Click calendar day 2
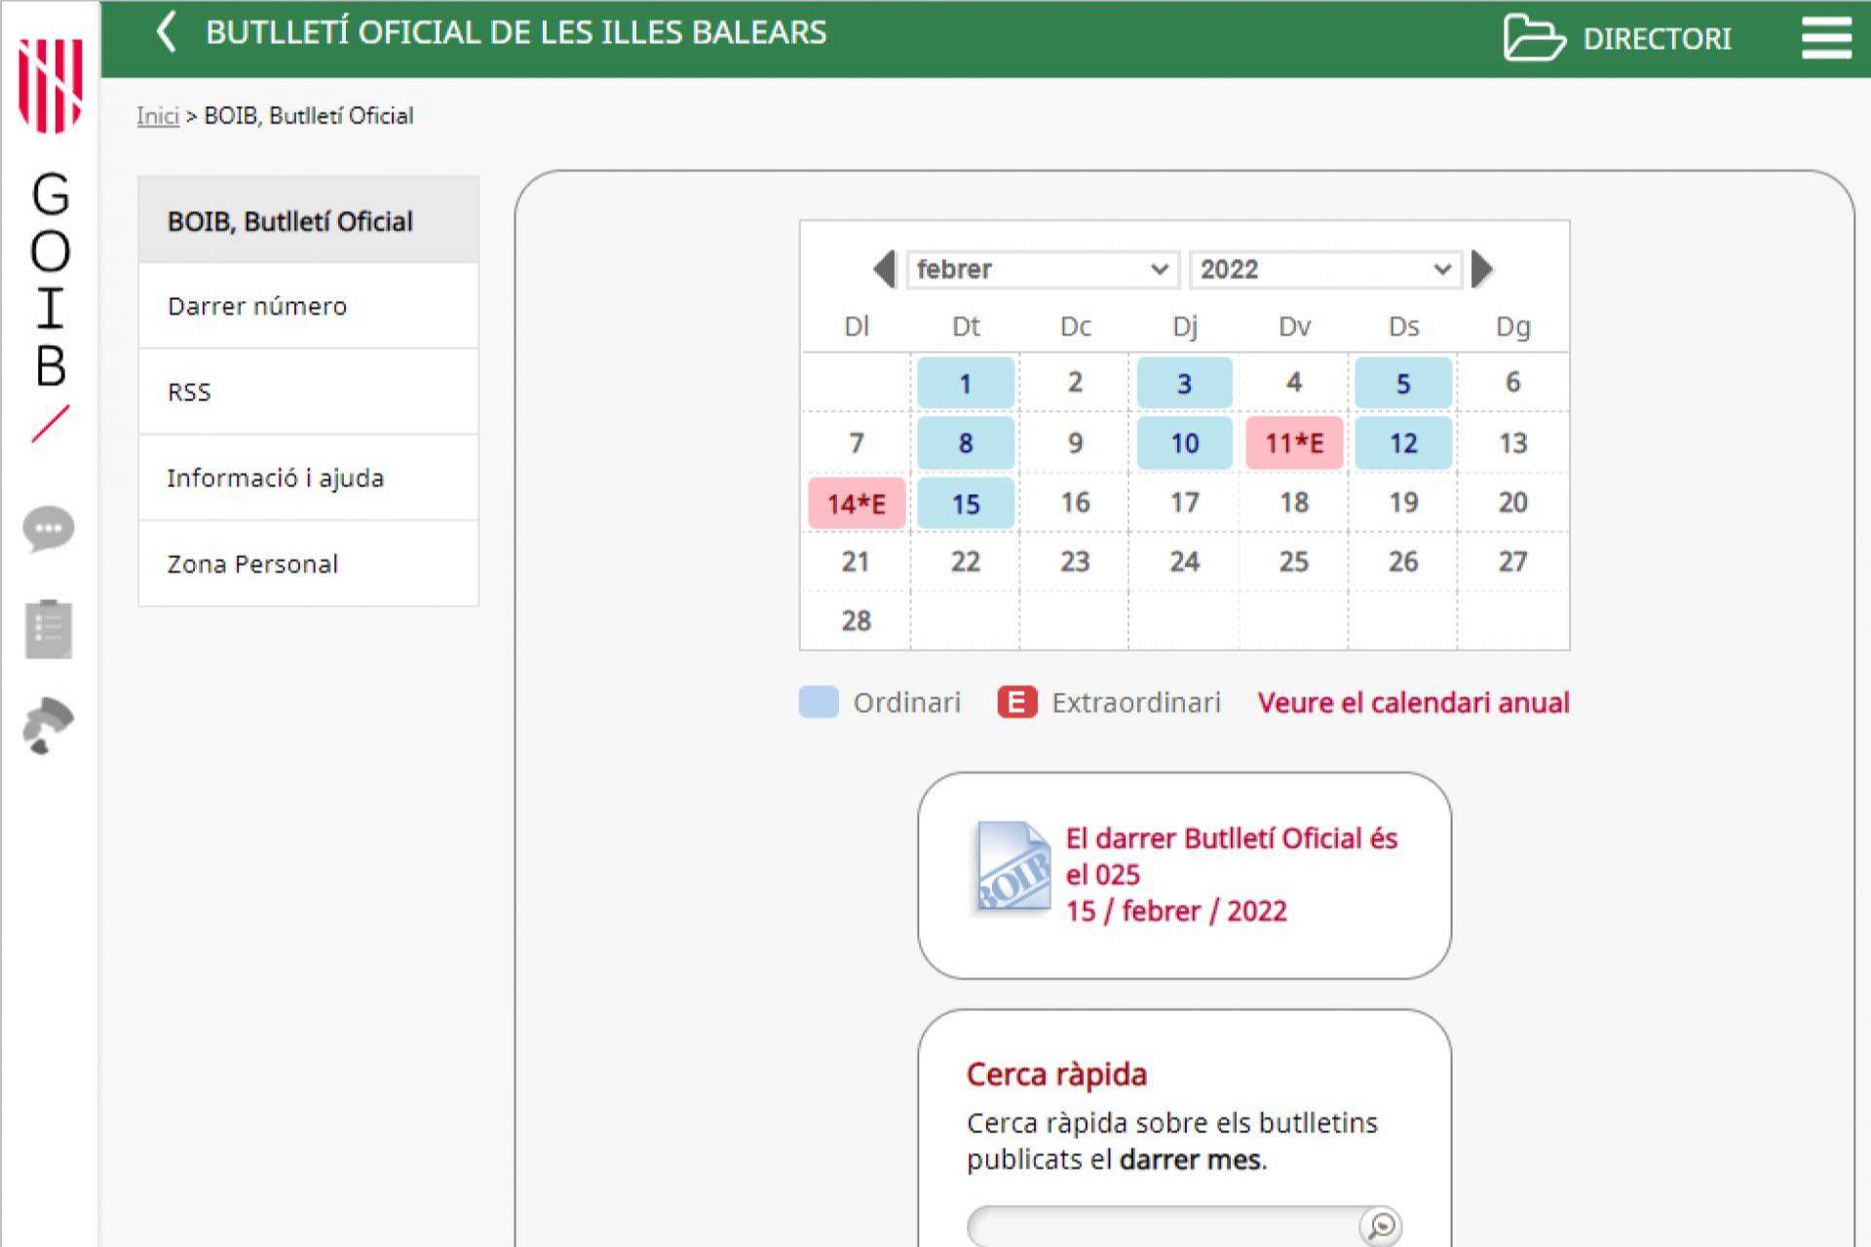Viewport: 1871px width, 1247px height. (x=1075, y=382)
